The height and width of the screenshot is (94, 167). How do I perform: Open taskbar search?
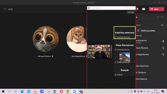pyautogui.click(x=9, y=91)
